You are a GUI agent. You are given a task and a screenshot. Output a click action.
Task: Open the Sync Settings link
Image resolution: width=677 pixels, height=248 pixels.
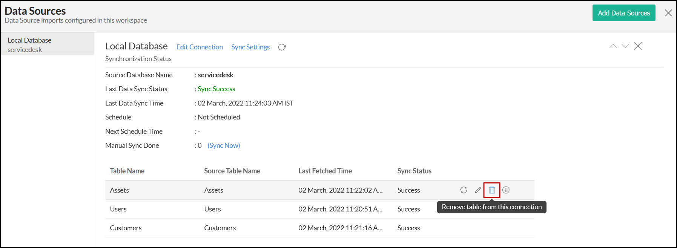tap(250, 47)
